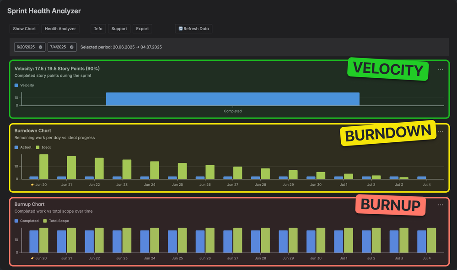Edit the 6/20/2025 start date field
Image resolution: width=457 pixels, height=270 pixels.
30,47
